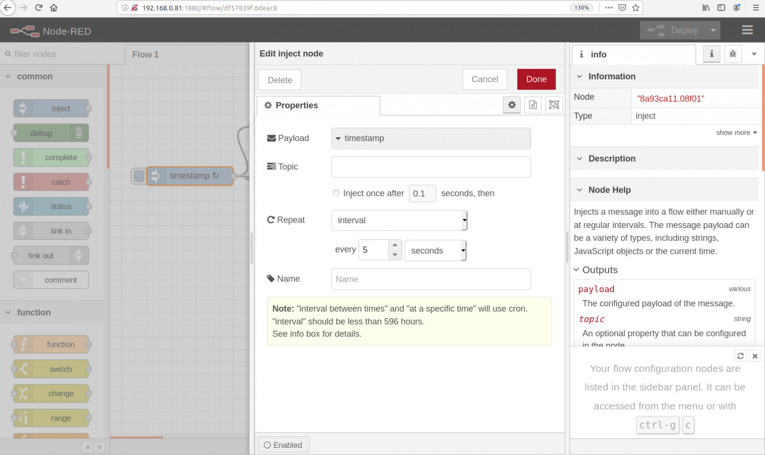Open the node settings gear icon
765x455 pixels.
(x=511, y=105)
